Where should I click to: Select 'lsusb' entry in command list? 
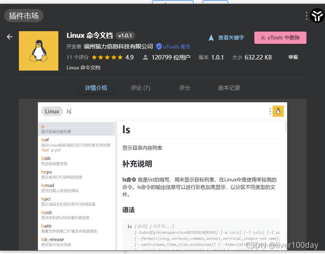76,215
